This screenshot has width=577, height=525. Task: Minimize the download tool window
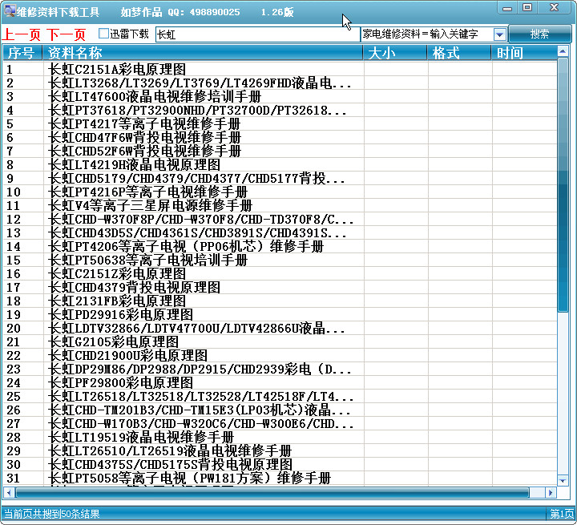tap(507, 8)
